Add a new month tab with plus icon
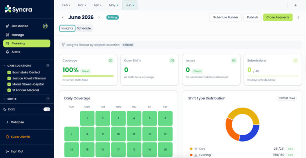Image resolution: width=306 pixels, height=158 pixels. 296,5
